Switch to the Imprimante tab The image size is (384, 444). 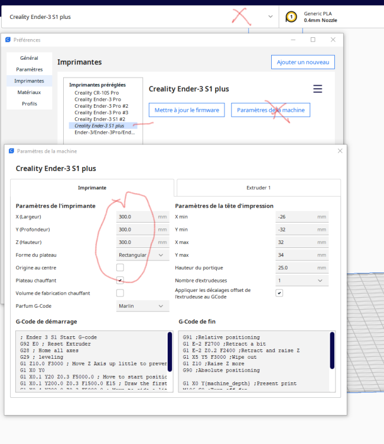(92, 188)
